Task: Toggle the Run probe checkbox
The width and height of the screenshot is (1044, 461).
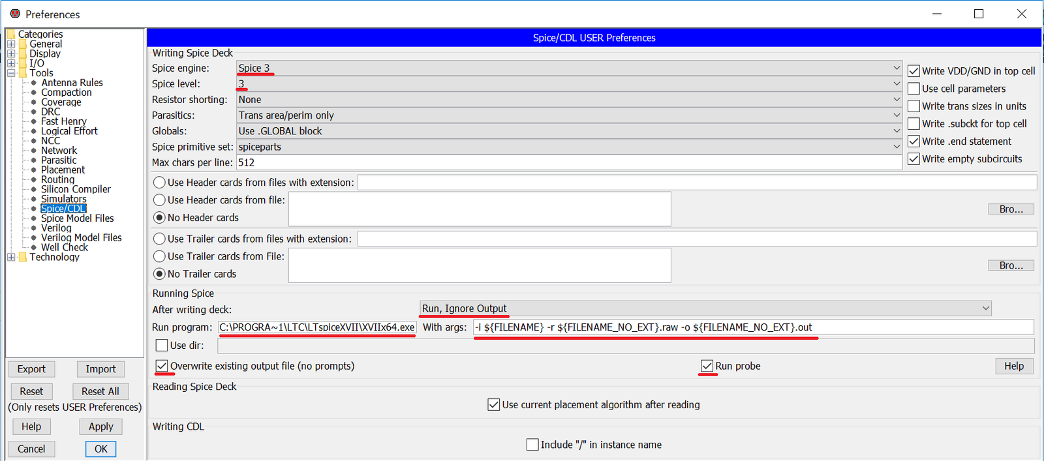Action: pos(707,366)
